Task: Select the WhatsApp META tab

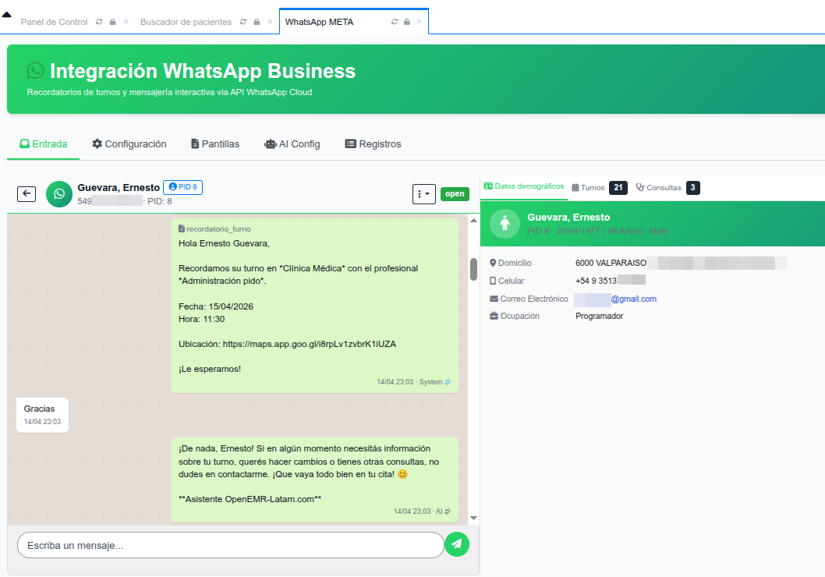Action: 320,22
